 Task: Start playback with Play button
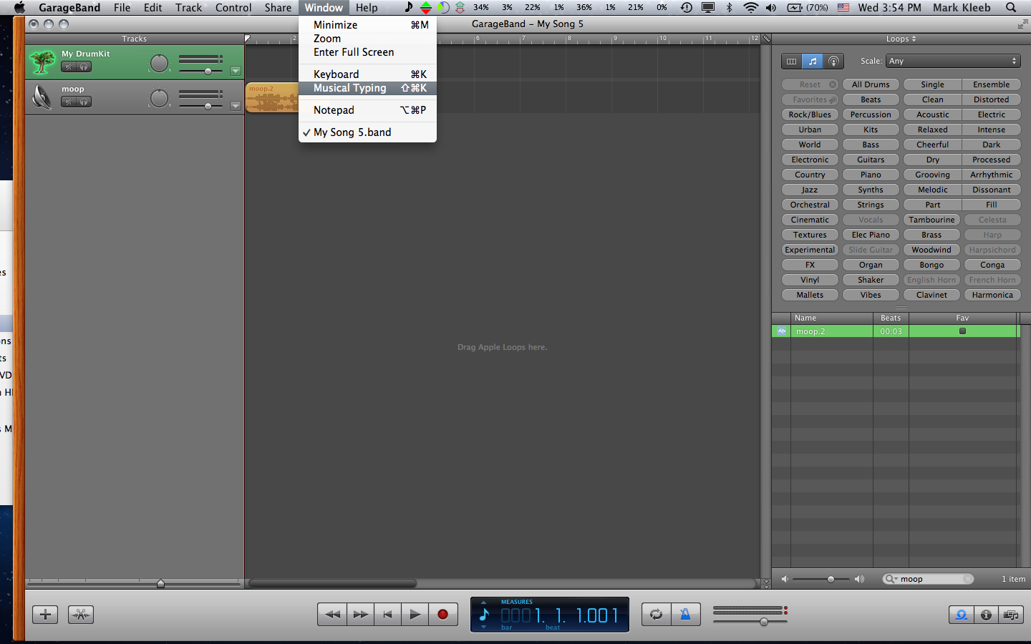click(415, 614)
